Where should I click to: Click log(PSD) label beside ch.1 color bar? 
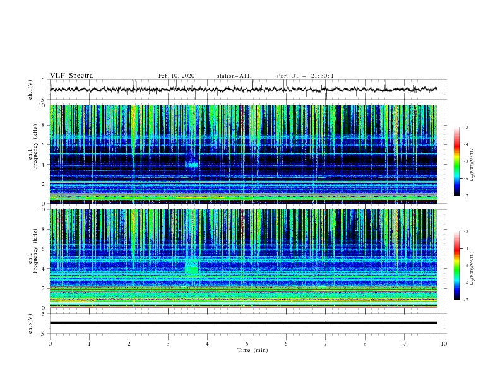pos(472,165)
